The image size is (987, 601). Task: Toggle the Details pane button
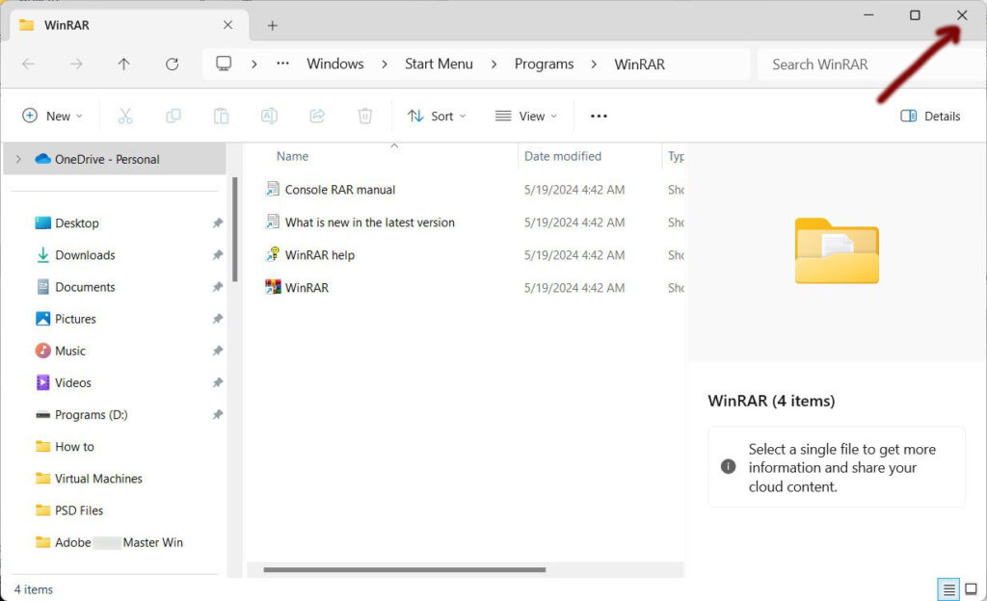click(x=930, y=117)
